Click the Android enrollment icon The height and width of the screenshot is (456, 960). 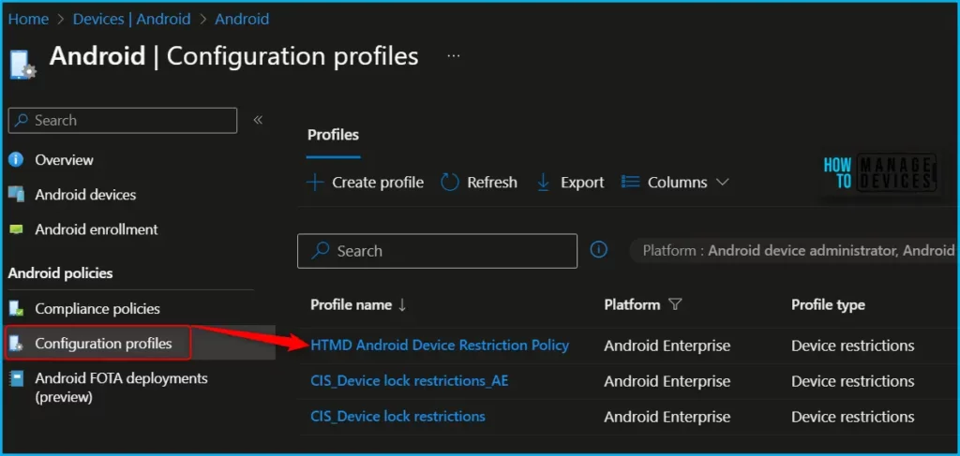tap(16, 229)
